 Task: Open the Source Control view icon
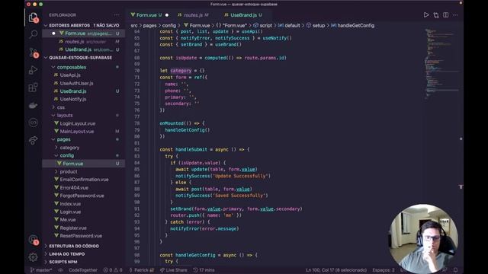tap(33, 53)
